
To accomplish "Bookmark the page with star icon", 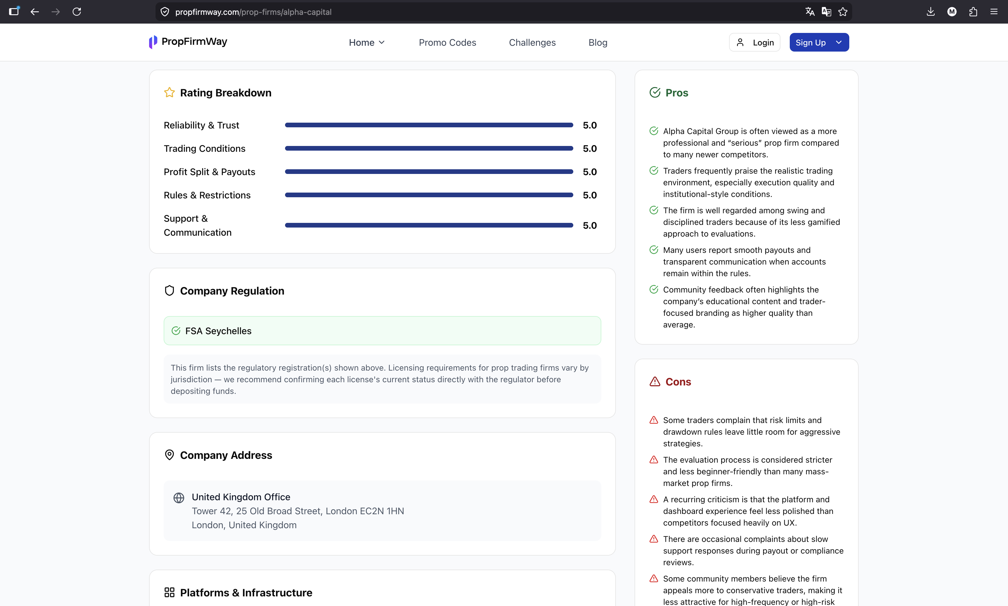I will coord(843,12).
